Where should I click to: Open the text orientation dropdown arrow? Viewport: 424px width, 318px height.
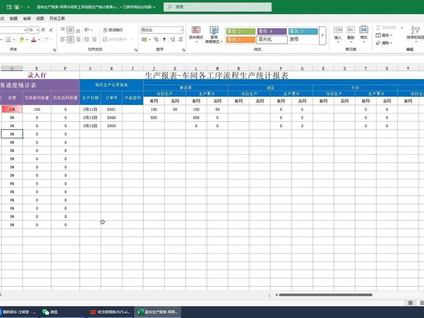(x=91, y=30)
